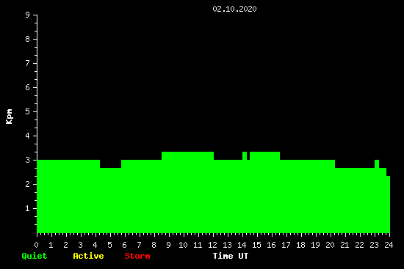Click the Kpm vertical axis title

[9, 117]
